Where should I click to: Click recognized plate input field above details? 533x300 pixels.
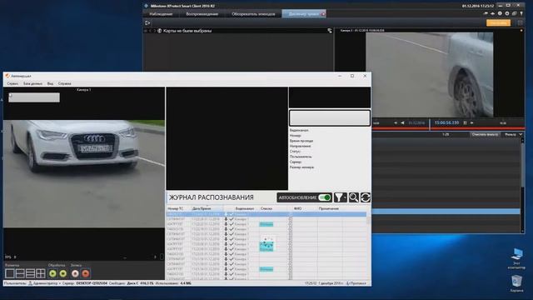tap(330, 117)
